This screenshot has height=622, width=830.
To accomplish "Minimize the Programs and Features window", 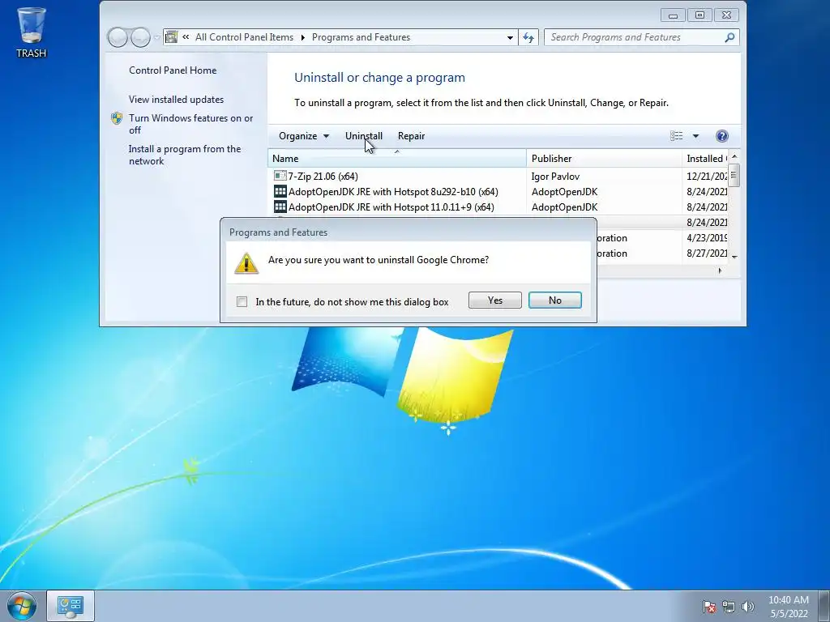I will click(x=674, y=15).
